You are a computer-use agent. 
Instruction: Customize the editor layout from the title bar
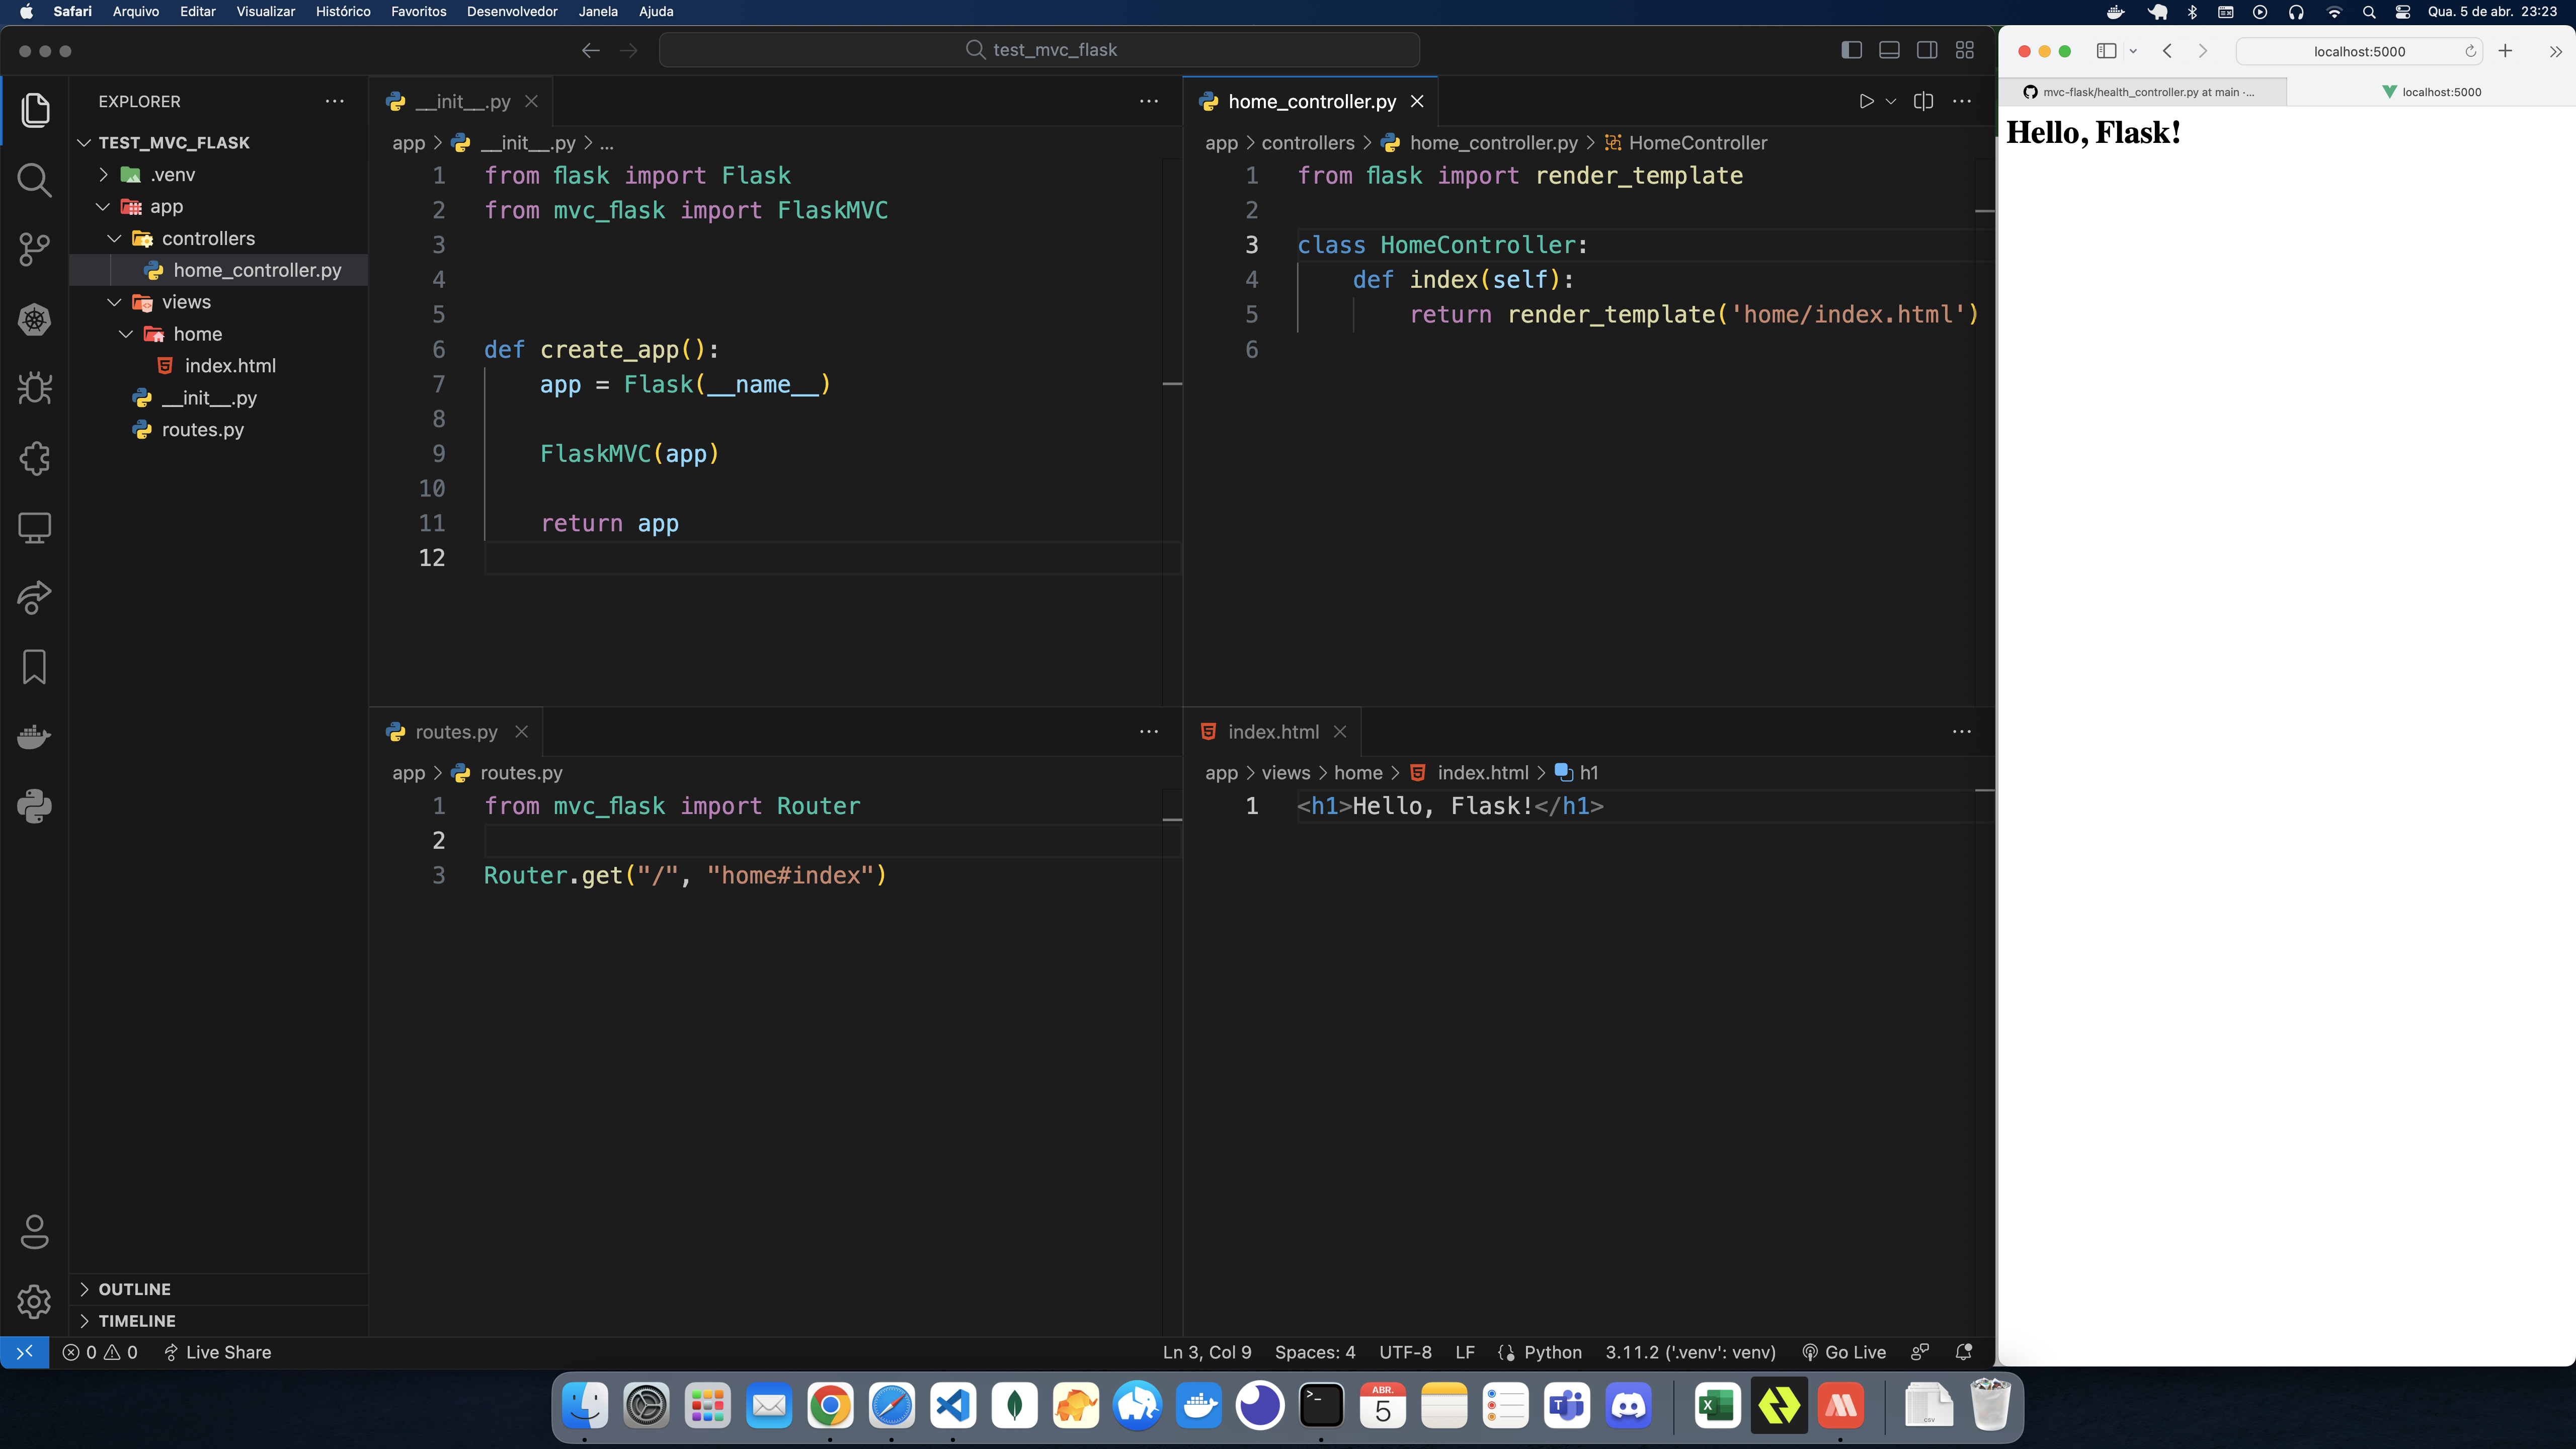coord(1965,50)
